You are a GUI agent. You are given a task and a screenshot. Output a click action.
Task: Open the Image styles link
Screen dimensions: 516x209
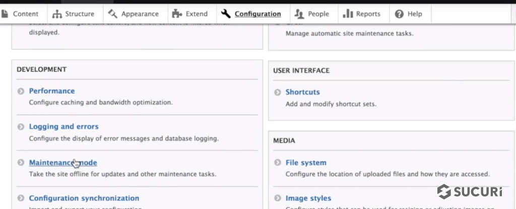pyautogui.click(x=308, y=198)
